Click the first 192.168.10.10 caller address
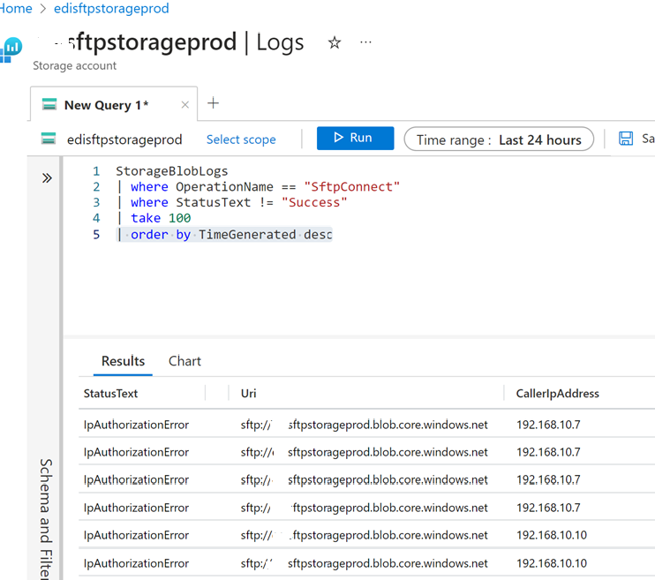This screenshot has width=655, height=580. coord(552,535)
